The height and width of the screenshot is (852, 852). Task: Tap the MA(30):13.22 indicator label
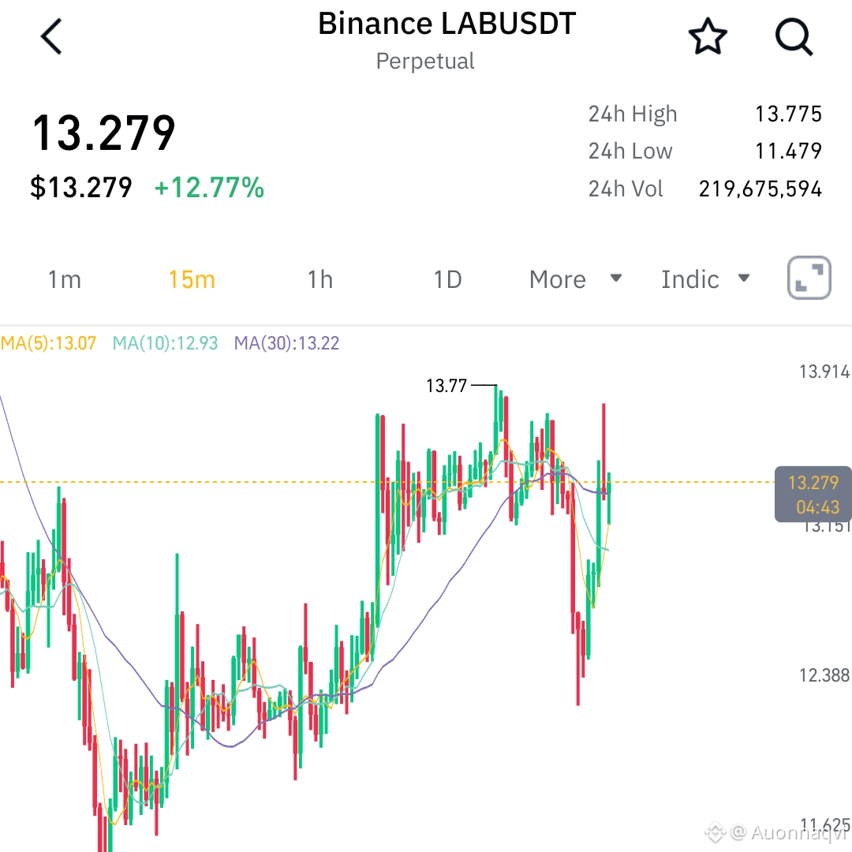(286, 343)
